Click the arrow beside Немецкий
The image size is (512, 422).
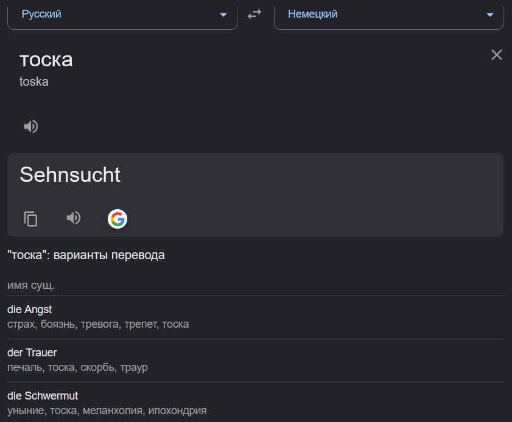coord(490,15)
